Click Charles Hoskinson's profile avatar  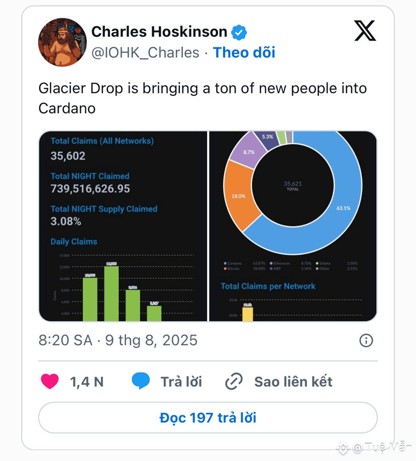click(62, 42)
